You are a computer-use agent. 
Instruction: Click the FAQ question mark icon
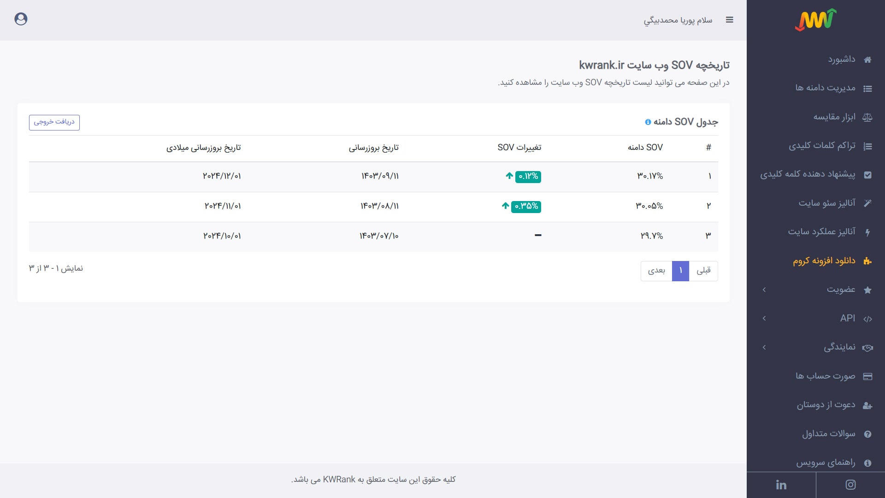coord(867,434)
